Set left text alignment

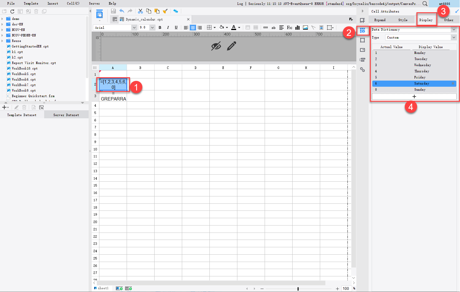(x=186, y=28)
